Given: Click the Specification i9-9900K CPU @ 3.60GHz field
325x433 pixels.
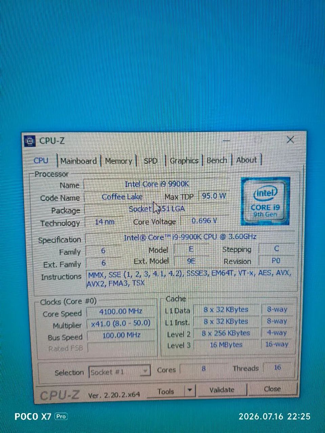Looking at the screenshot, I should coord(190,237).
